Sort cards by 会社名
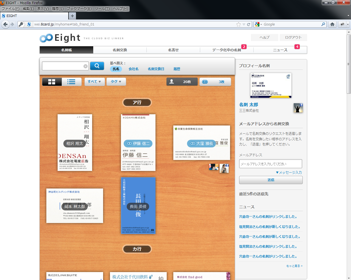Screen dimensions: 351x280 click(x=134, y=69)
